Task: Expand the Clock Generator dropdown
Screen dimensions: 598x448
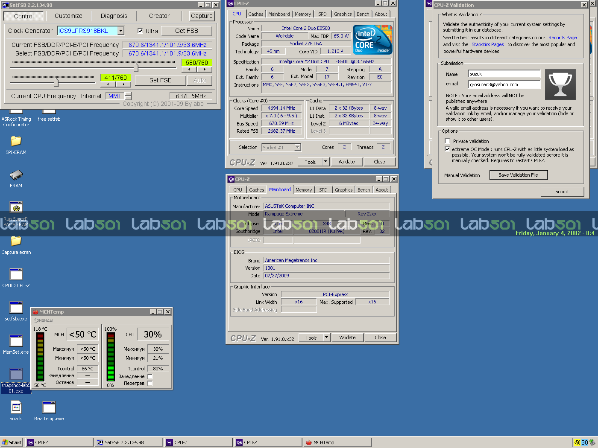Action: point(121,31)
